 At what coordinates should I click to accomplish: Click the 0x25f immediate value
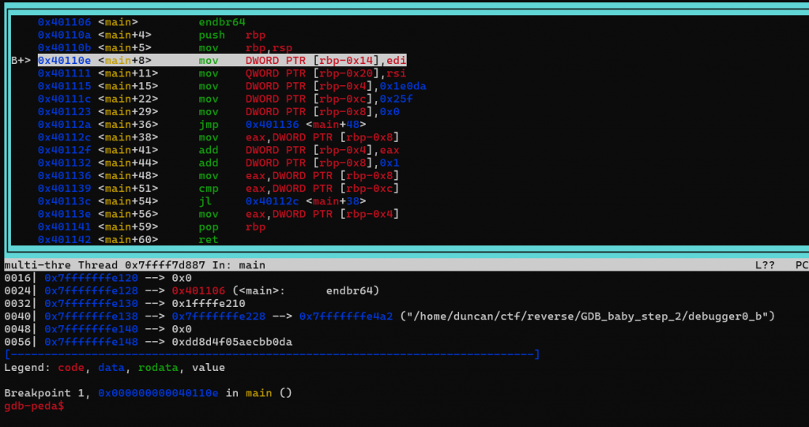tap(397, 99)
